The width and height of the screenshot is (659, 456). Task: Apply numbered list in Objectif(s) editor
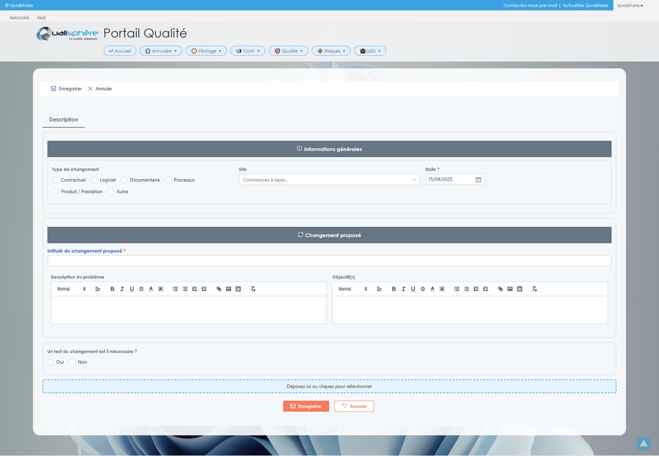point(457,289)
